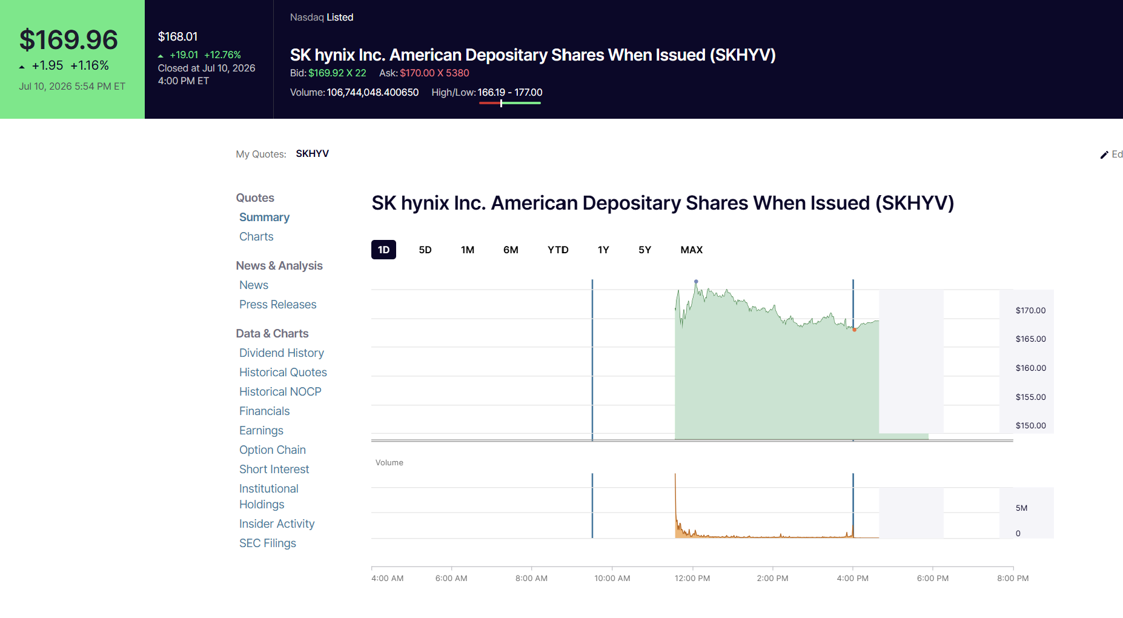Click the High/Low range indicator bar
The height and width of the screenshot is (618, 1123).
coord(509,103)
